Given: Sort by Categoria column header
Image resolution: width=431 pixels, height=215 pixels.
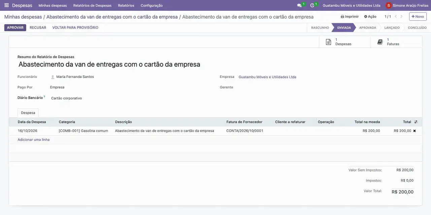Looking at the screenshot, I should (x=67, y=122).
